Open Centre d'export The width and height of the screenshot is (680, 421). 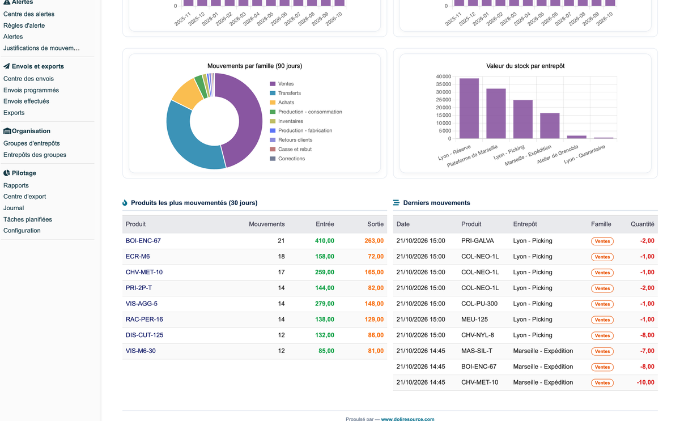tap(25, 197)
